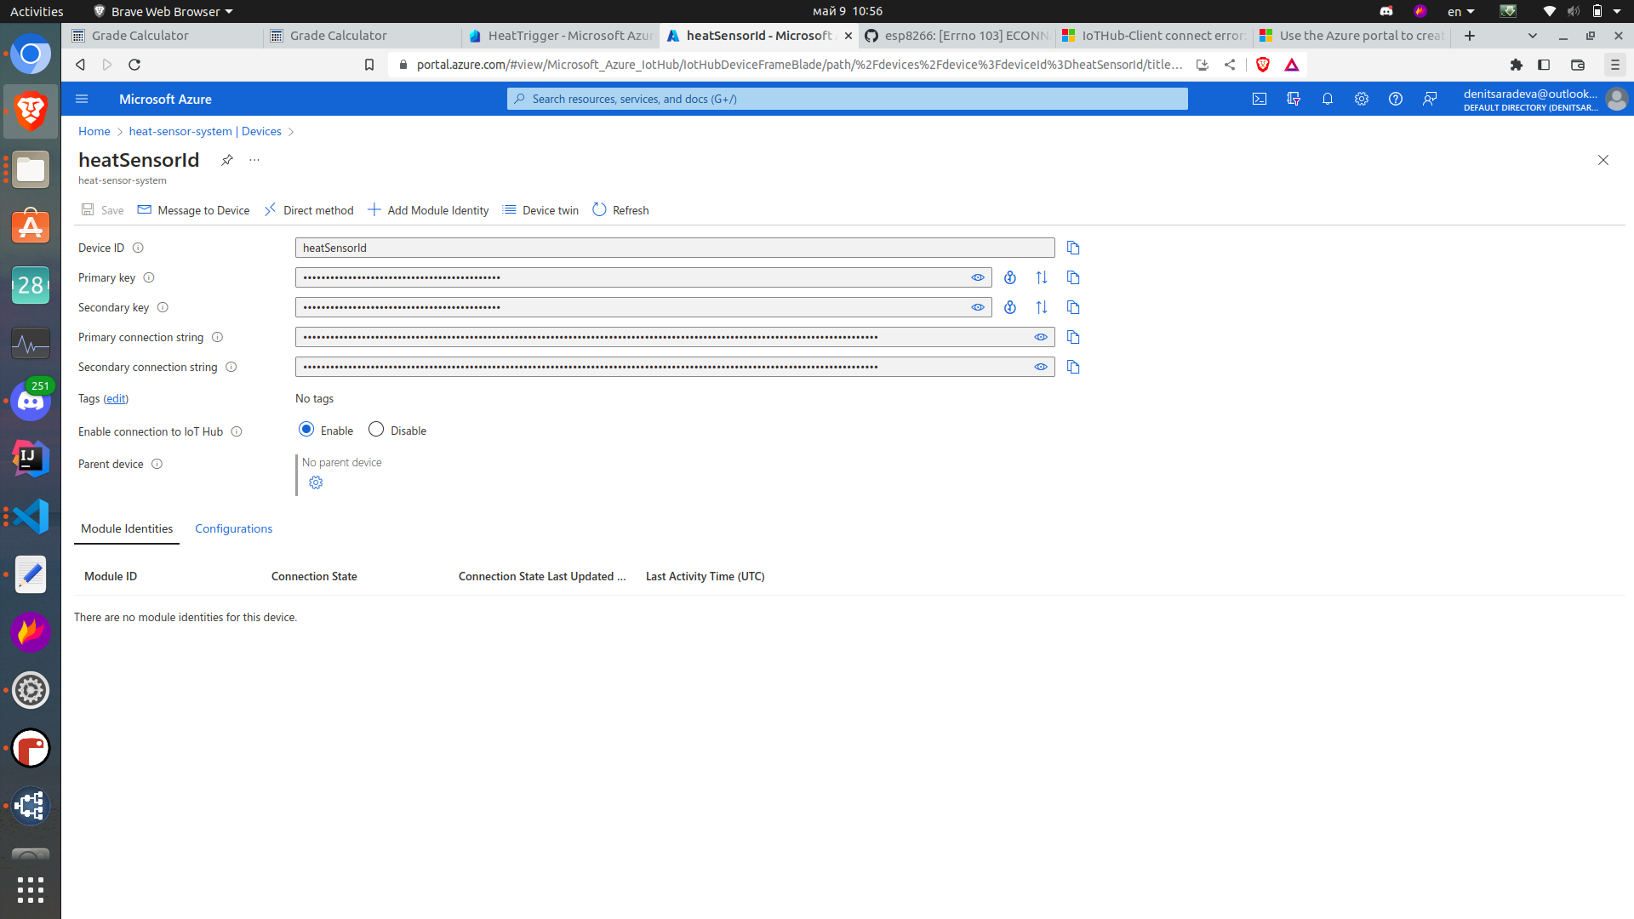Show info tooltip for Parent device

[157, 464]
